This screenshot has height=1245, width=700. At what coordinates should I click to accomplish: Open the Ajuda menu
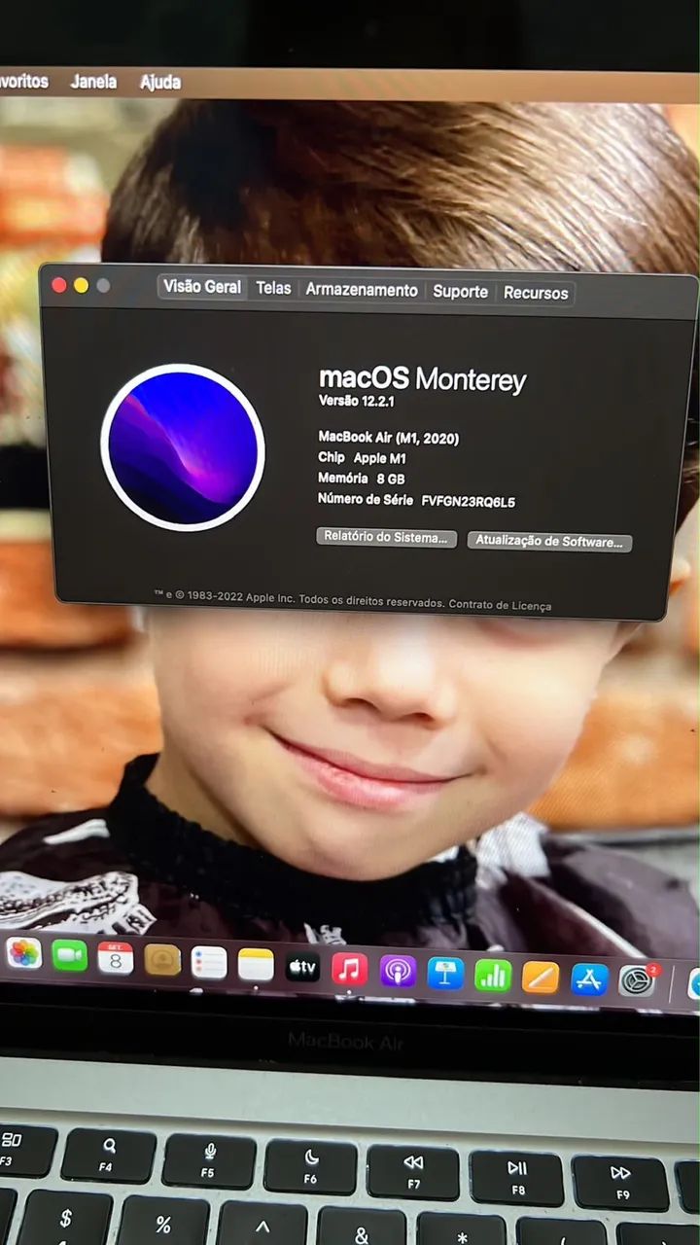(160, 82)
